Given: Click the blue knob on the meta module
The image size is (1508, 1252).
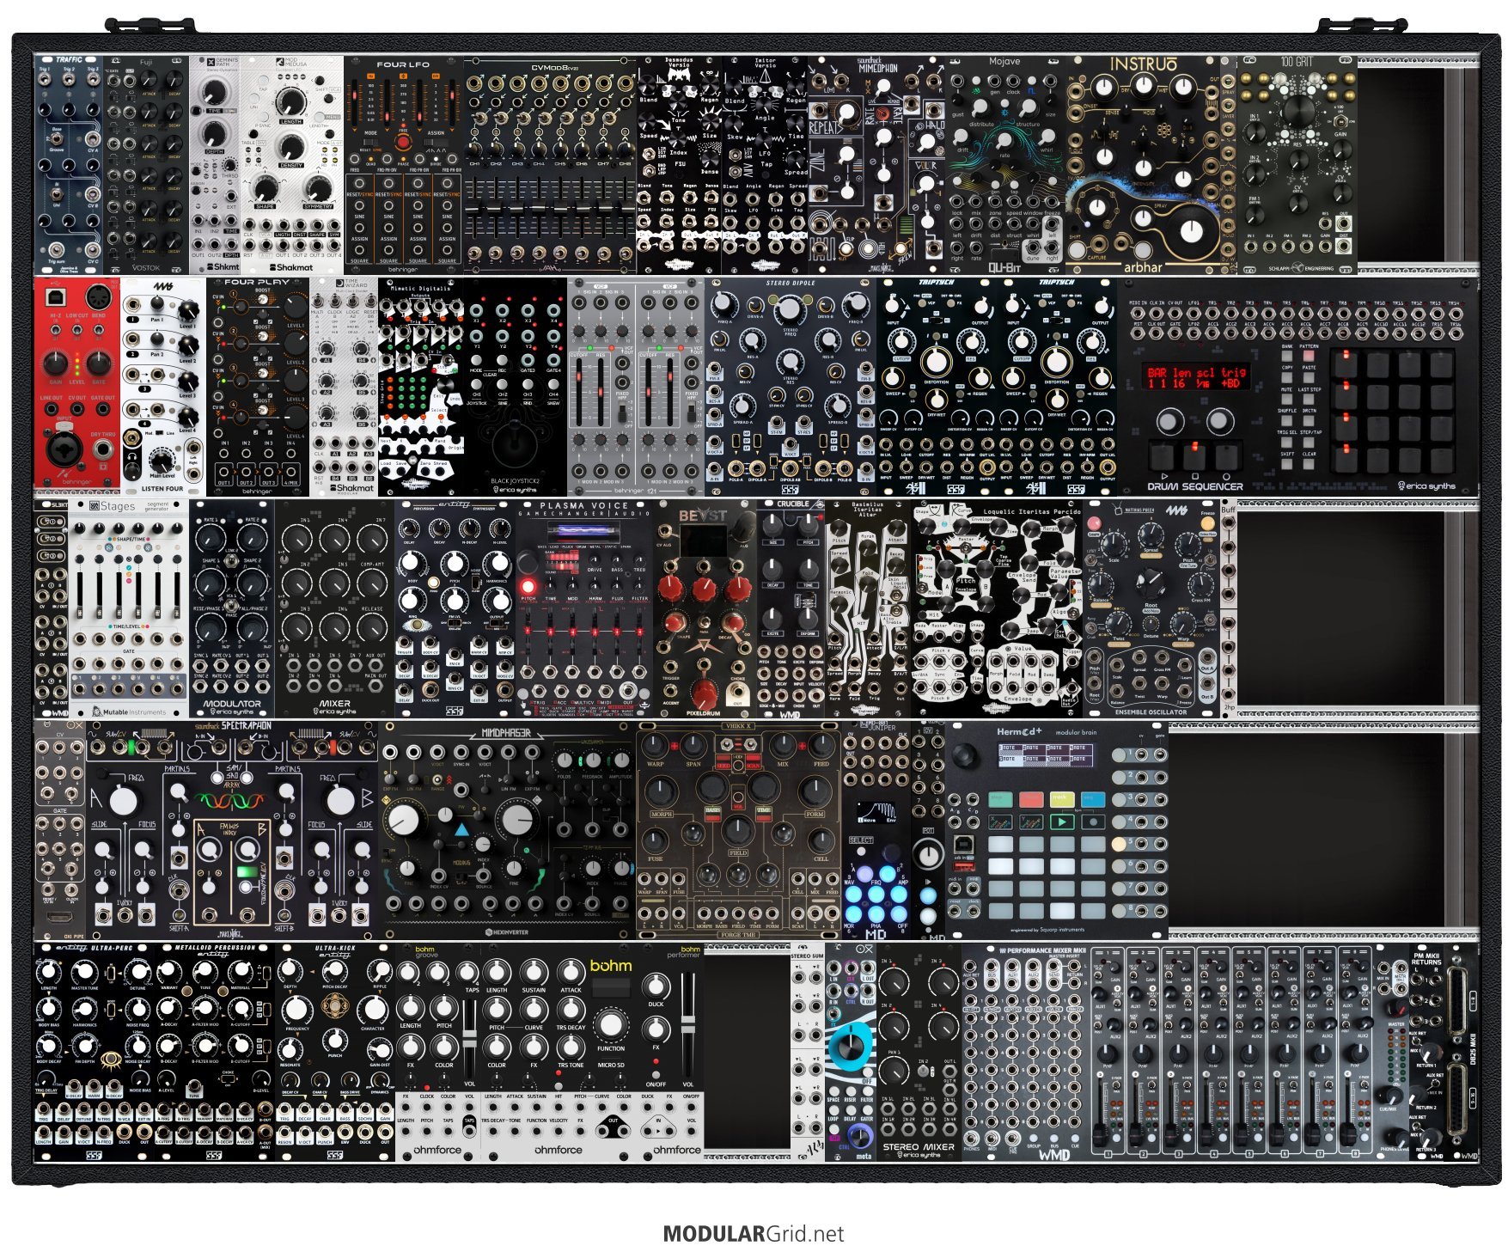Looking at the screenshot, I should tap(851, 1045).
